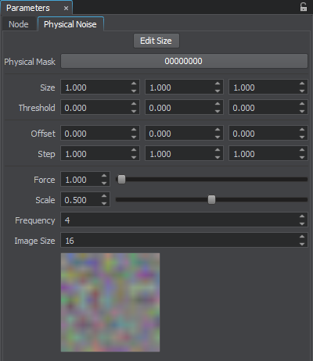Viewport: 313px width, 361px height.
Task: Increase the second Threshold value with its up arrow
Action: click(218, 104)
